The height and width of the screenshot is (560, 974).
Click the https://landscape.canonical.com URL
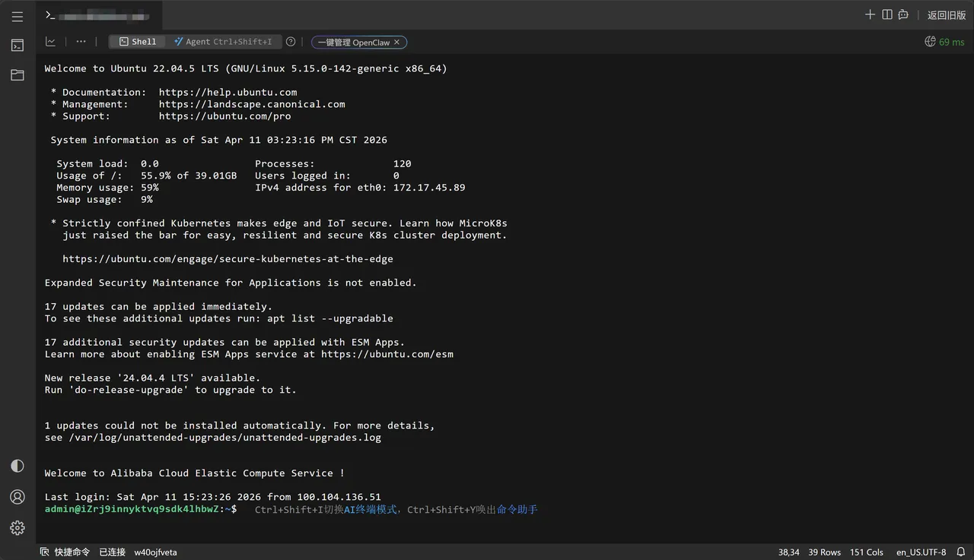pyautogui.click(x=252, y=104)
